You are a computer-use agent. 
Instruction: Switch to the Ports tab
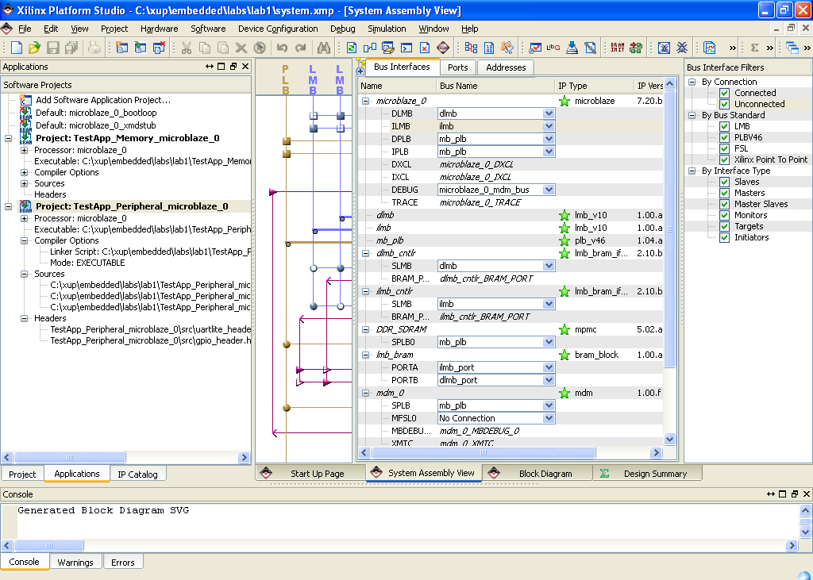(x=458, y=67)
